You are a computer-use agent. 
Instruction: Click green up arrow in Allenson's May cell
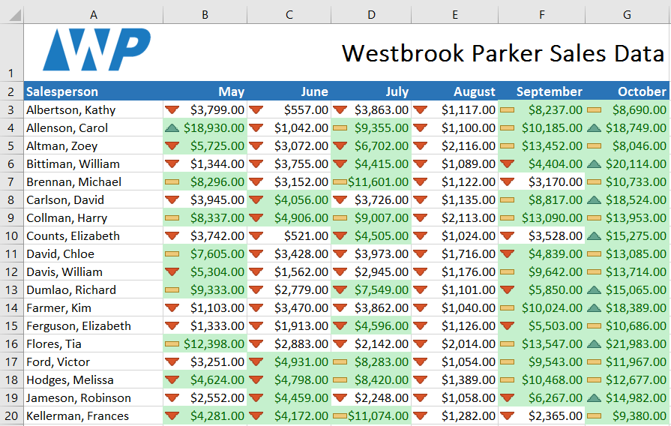pyautogui.click(x=173, y=128)
